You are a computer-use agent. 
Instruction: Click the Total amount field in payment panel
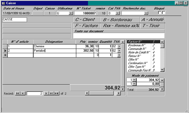pyautogui.click(x=148, y=89)
